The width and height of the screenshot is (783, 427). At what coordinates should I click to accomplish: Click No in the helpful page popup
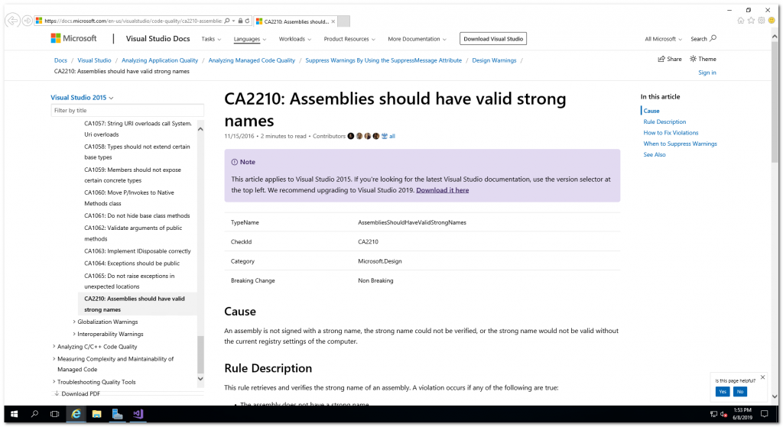tap(740, 392)
